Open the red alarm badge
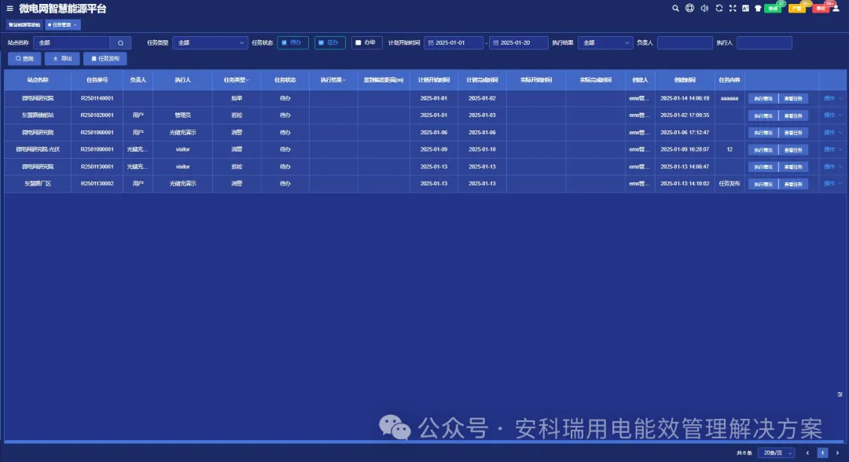The width and height of the screenshot is (849, 462). click(821, 8)
